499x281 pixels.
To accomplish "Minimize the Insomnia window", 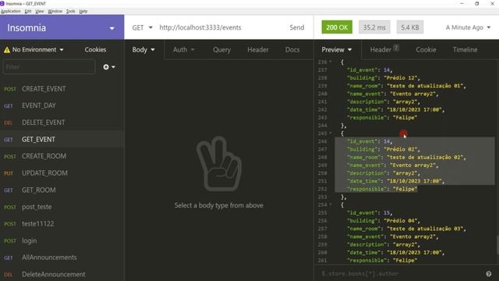I will click(462, 3).
